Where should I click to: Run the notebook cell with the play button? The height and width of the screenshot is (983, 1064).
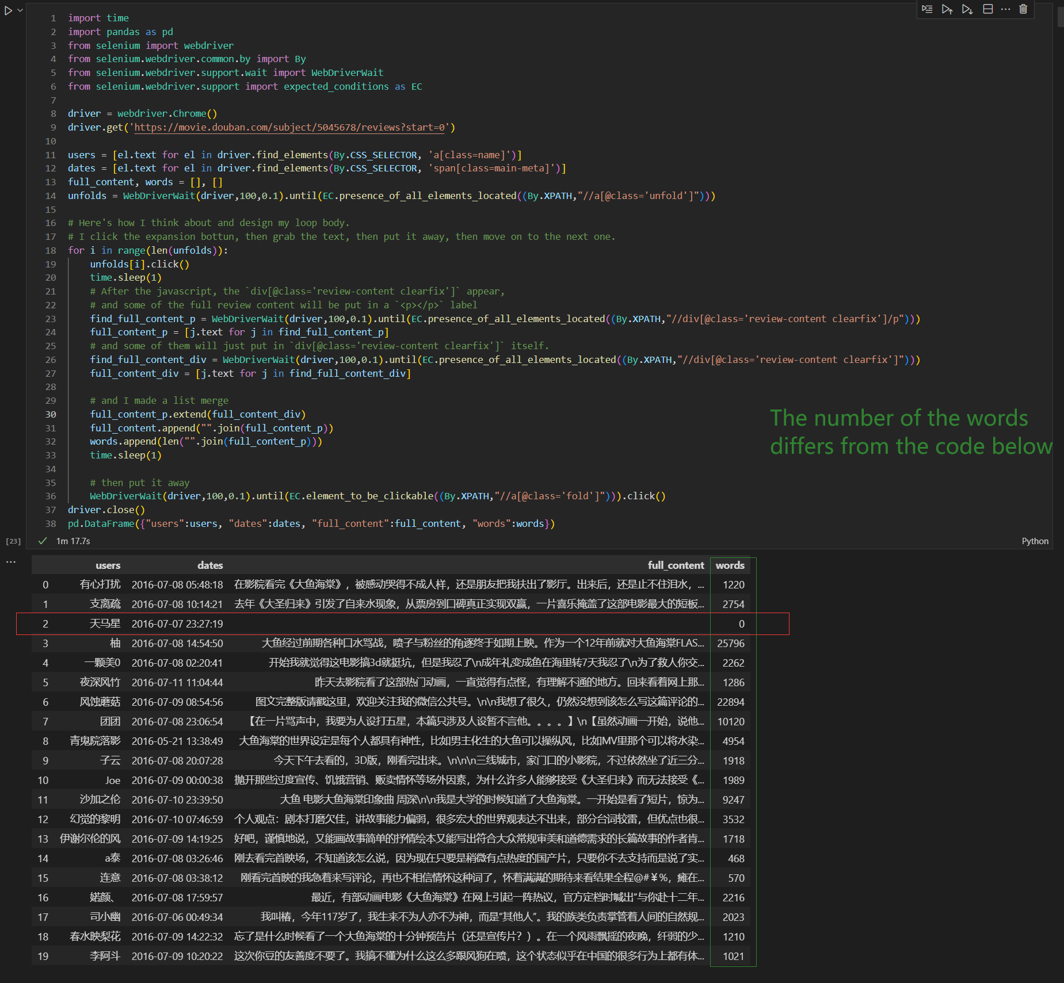click(9, 10)
